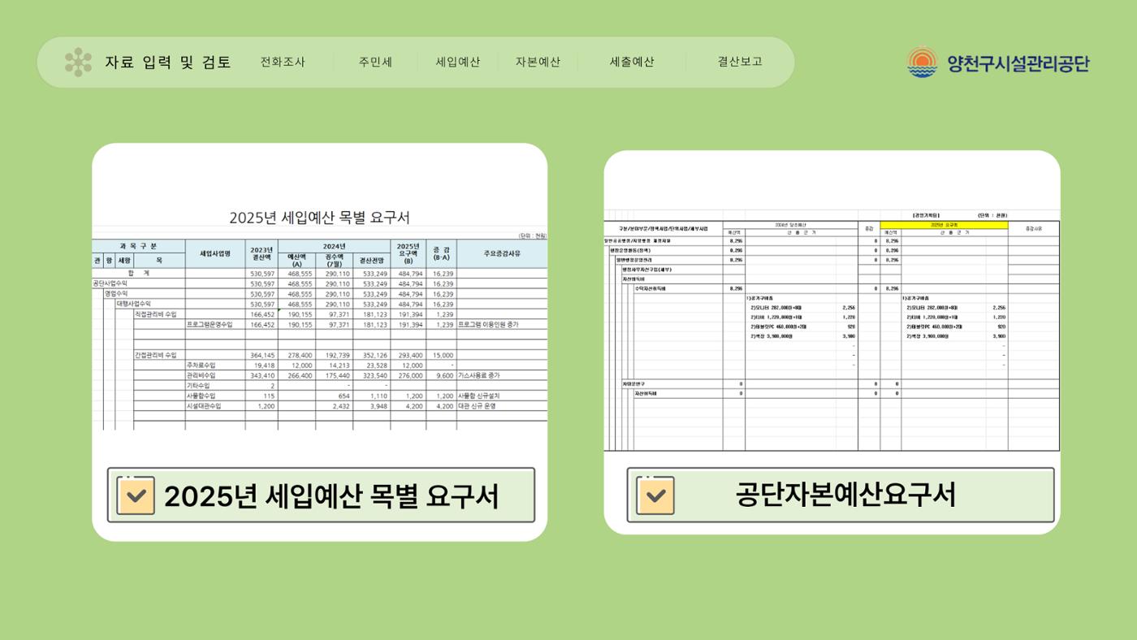Viewport: 1137px width, 640px height.
Task: Click the 공단사업수익 row
Action: [x=110, y=283]
